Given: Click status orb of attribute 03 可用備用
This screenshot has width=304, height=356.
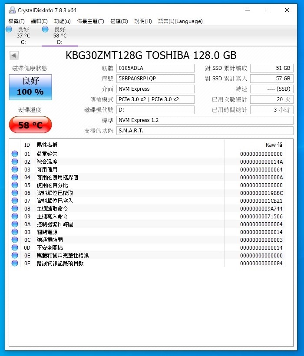Looking at the screenshot, I should (x=15, y=169).
